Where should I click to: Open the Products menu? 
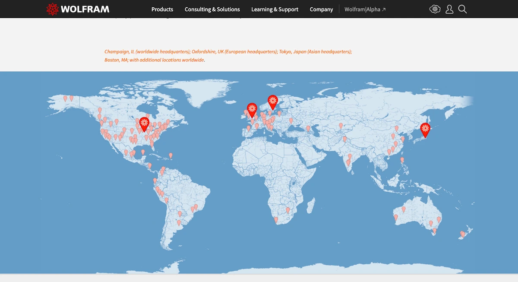[162, 9]
